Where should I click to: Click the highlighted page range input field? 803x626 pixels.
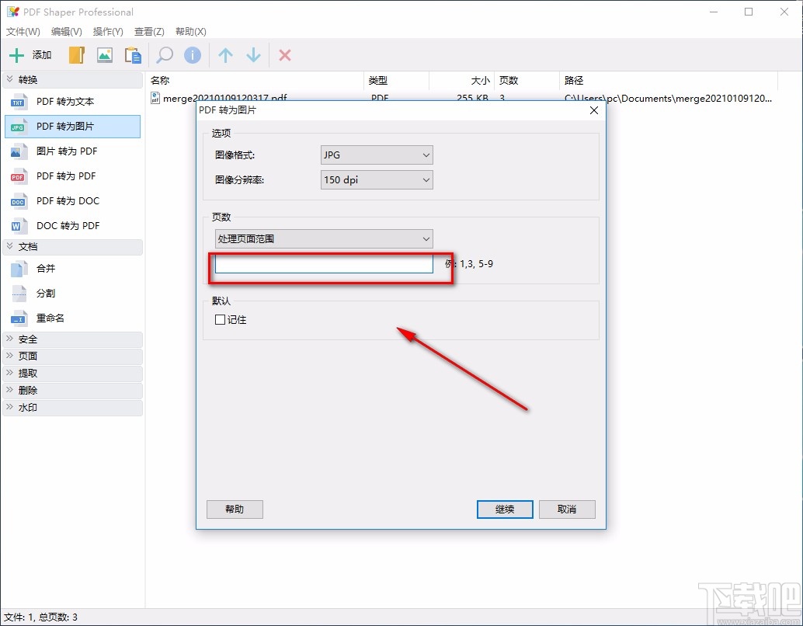tap(323, 264)
